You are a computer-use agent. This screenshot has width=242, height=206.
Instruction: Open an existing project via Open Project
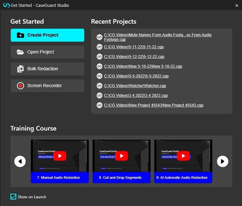click(x=47, y=52)
